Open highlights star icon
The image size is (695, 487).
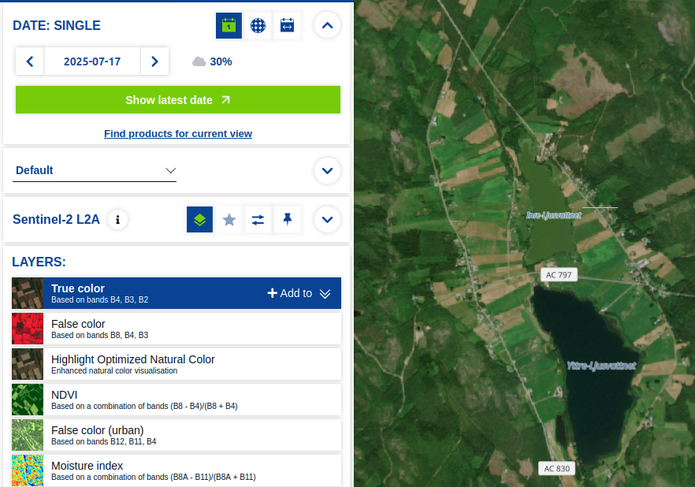pos(229,220)
